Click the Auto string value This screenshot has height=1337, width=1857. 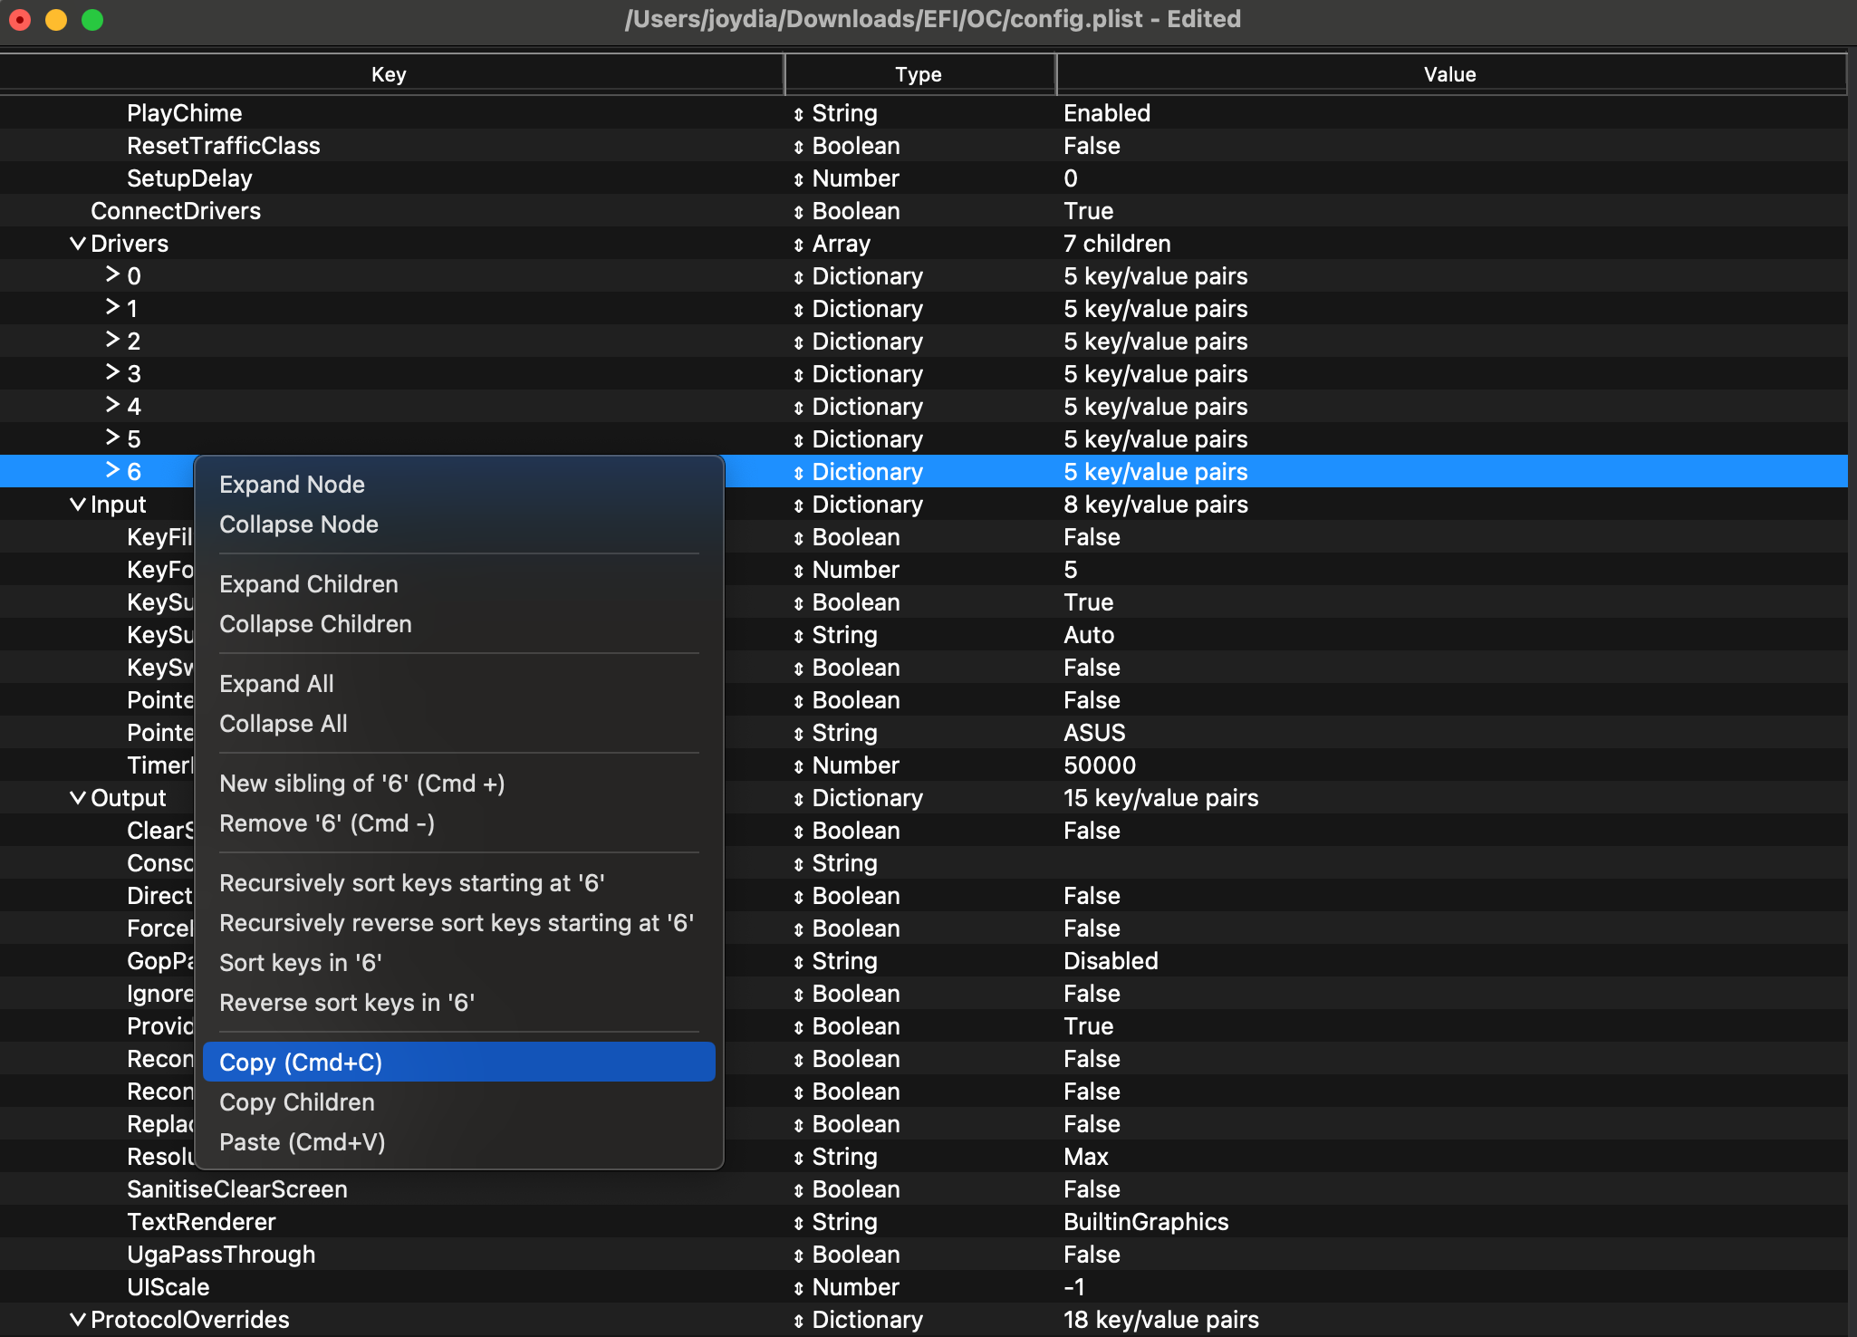[1089, 635]
